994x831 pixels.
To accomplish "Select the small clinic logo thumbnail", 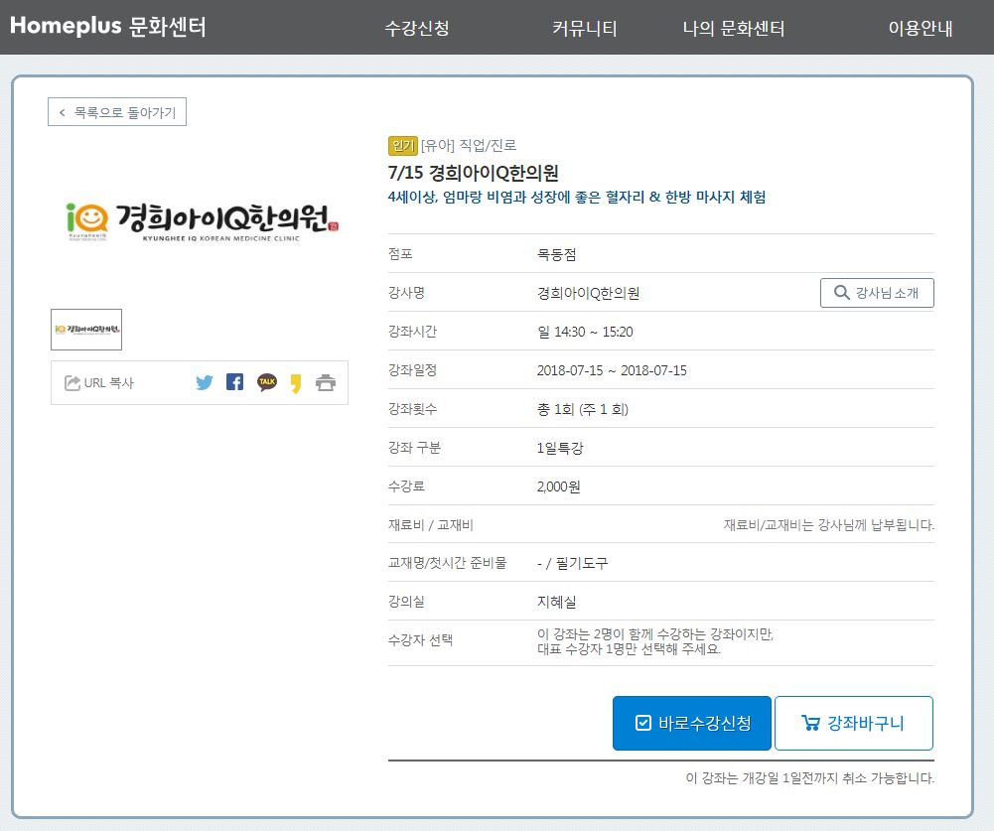I will point(86,330).
